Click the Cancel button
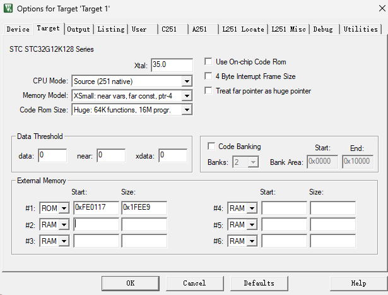Viewport: 388px width, 295px height. pos(194,283)
